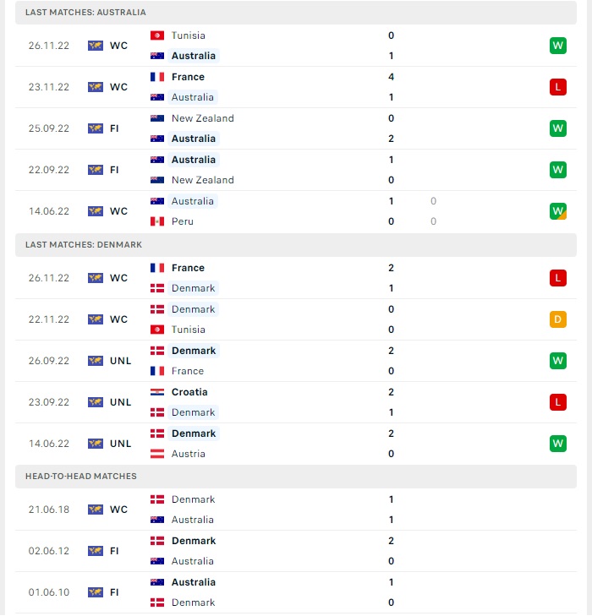Click the Denmark 2-0 Austria match date 14.06.22
The height and width of the screenshot is (616, 592).
coord(49,444)
